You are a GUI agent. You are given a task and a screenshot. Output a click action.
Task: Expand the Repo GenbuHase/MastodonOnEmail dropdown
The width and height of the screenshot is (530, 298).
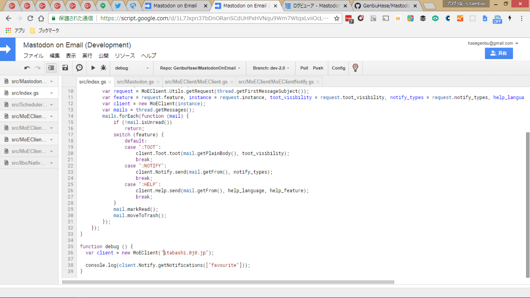tap(200, 68)
